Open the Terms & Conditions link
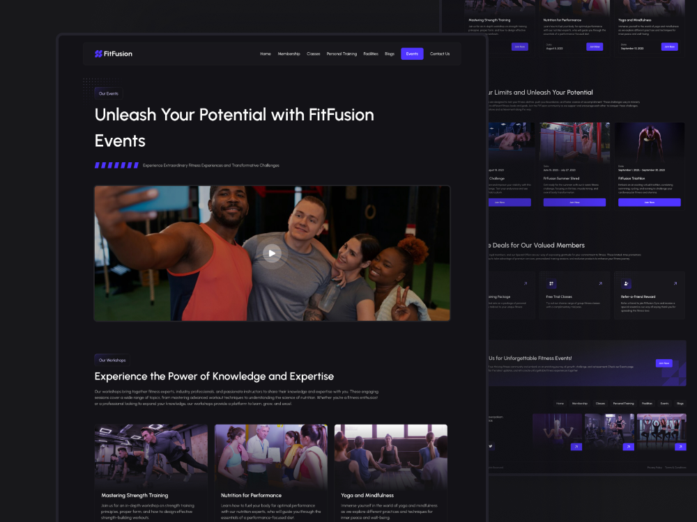 coord(675,468)
